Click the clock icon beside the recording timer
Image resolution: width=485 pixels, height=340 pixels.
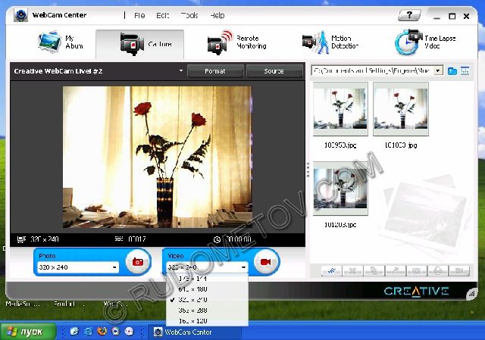tap(217, 239)
